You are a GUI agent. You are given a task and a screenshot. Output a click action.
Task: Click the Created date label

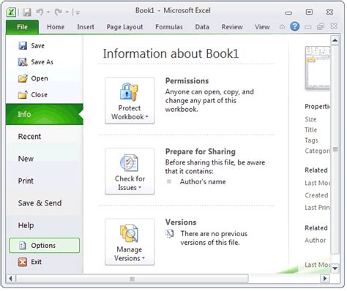[316, 195]
